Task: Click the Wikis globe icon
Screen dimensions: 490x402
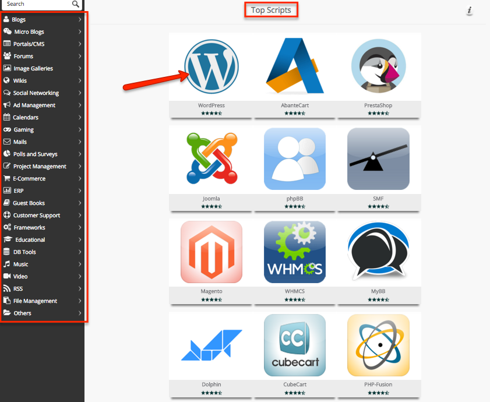Action: click(x=6, y=80)
